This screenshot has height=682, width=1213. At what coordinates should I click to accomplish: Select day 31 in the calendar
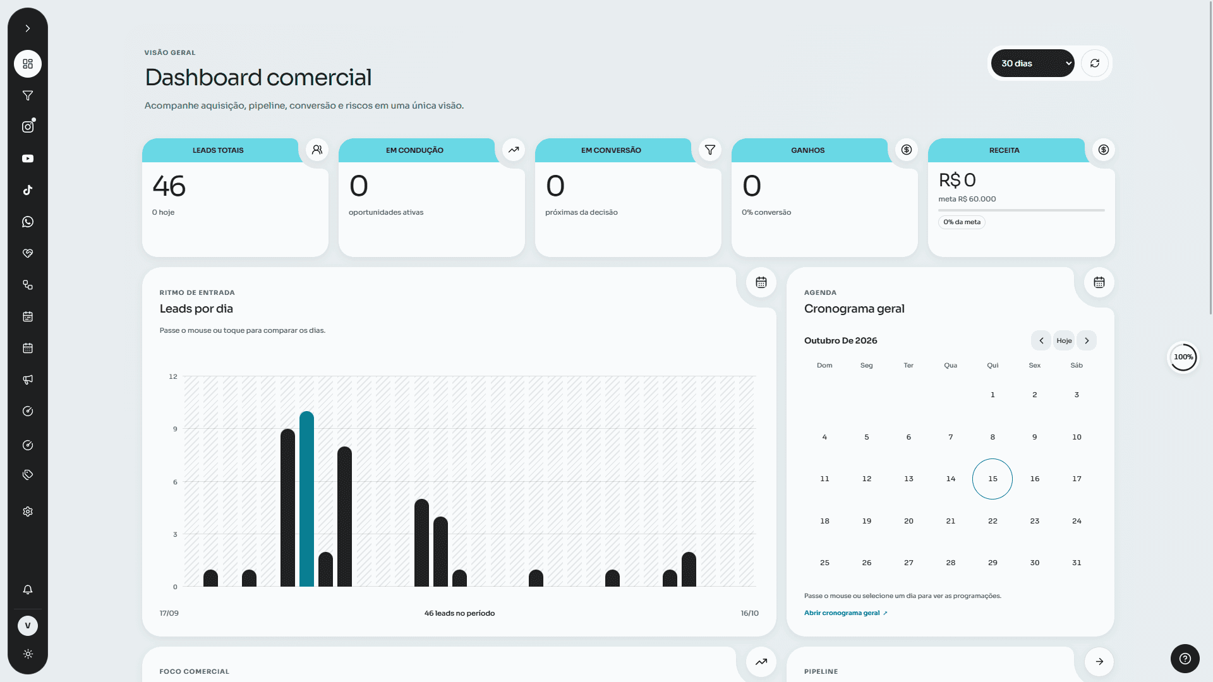coord(1077,563)
